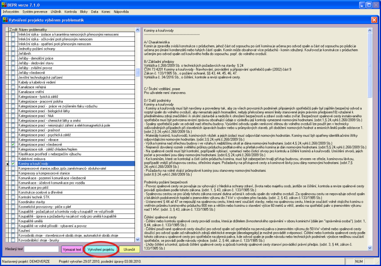Click the problem list scrollbar thumb
The height and width of the screenshot is (266, 381).
pyautogui.click(x=138, y=72)
